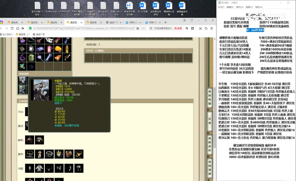The image size is (296, 181).
Task: Click the 热搜 hot search button
Action: pos(178,28)
